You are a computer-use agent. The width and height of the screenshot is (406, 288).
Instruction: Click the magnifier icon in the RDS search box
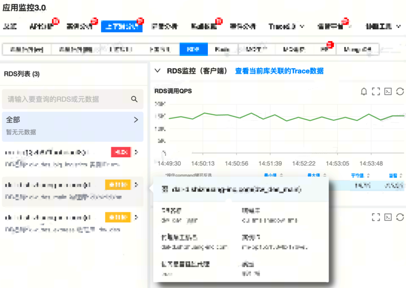(134, 99)
